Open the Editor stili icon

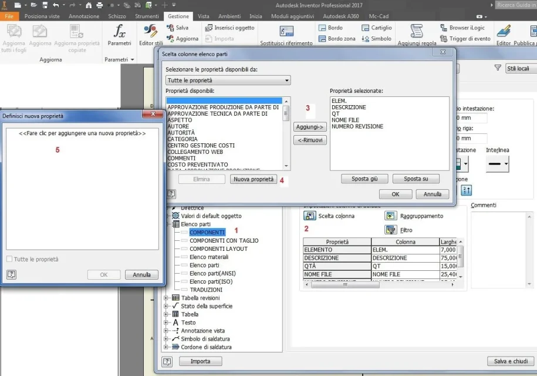pos(150,31)
